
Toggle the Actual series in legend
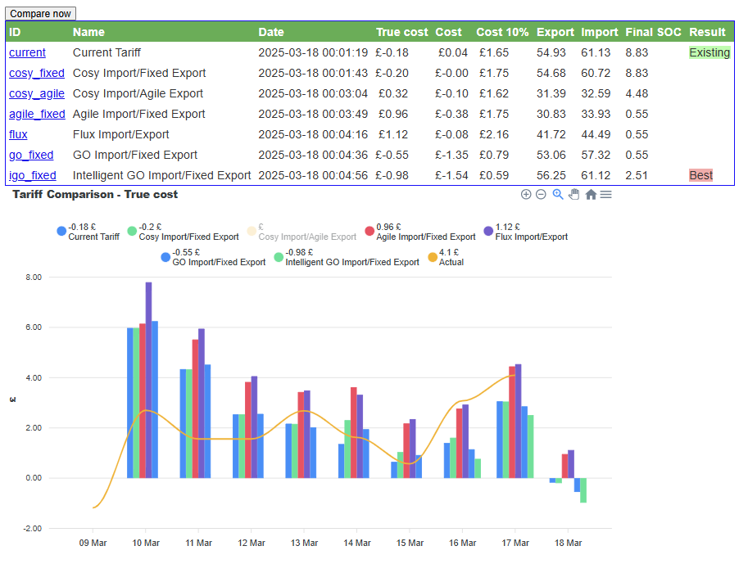coord(446,257)
